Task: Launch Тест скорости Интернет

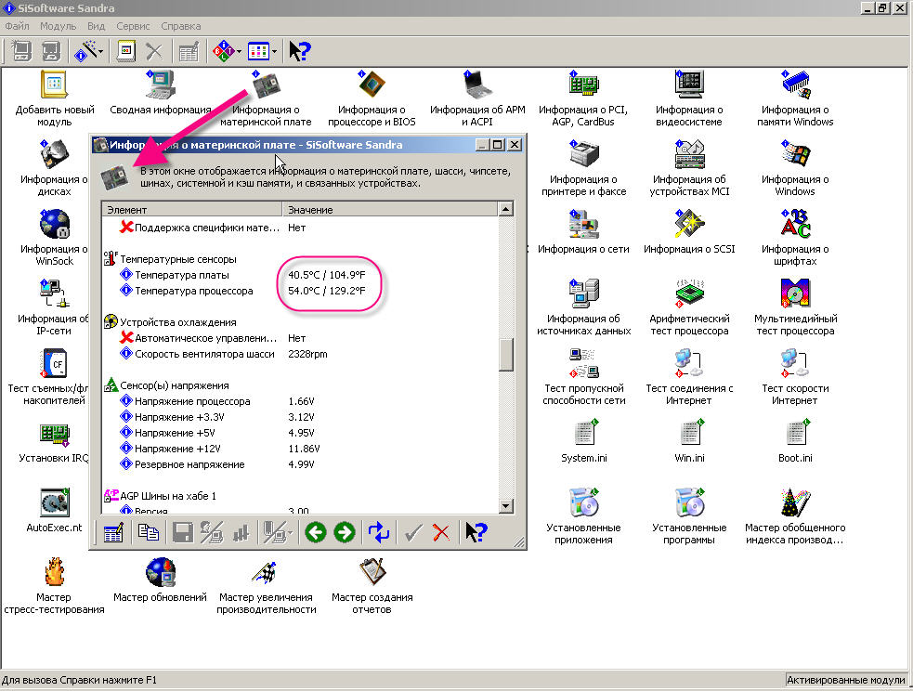Action: point(795,377)
